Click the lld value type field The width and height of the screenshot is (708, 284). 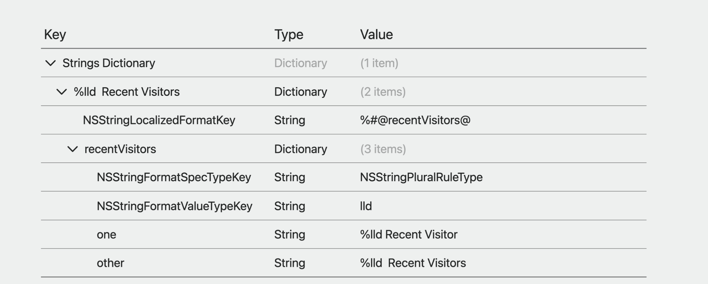[366, 206]
